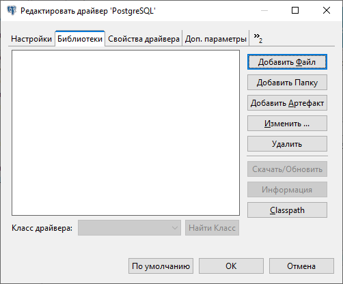Click the PostgreSQL elephant title icon
343x284 pixels.
pyautogui.click(x=12, y=10)
